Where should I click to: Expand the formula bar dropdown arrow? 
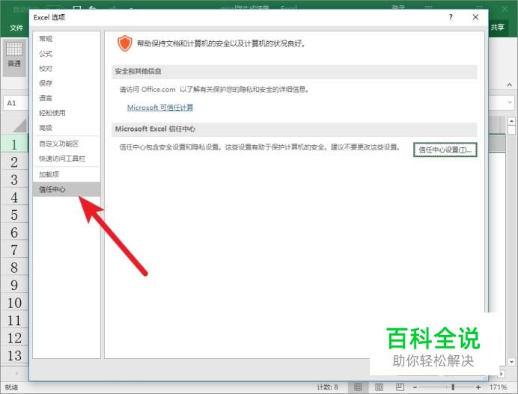[510, 102]
